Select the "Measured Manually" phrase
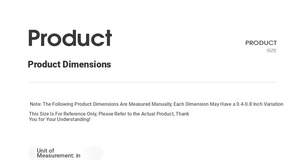The image size is (305, 166). [x=150, y=104]
